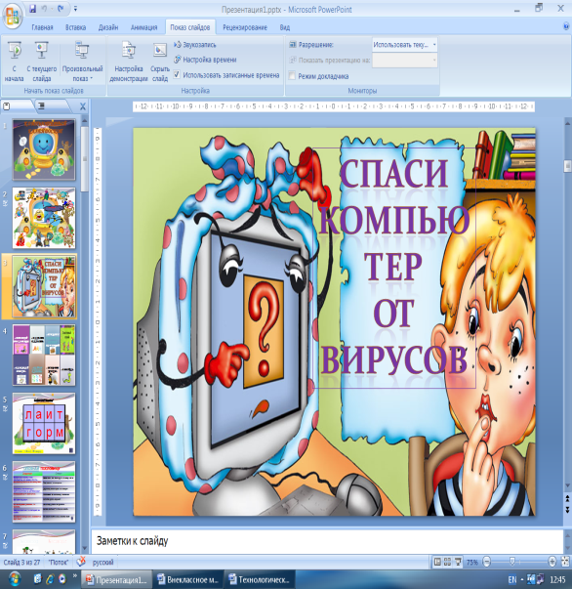Fit slide to current window
Screen dimensions: 572x589
565,562
